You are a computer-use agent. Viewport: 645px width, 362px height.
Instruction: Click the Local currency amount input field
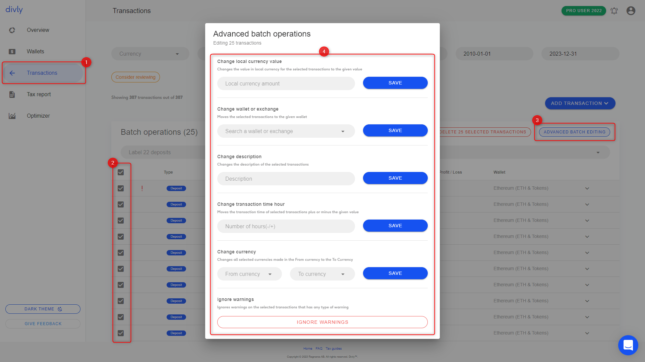(286, 83)
